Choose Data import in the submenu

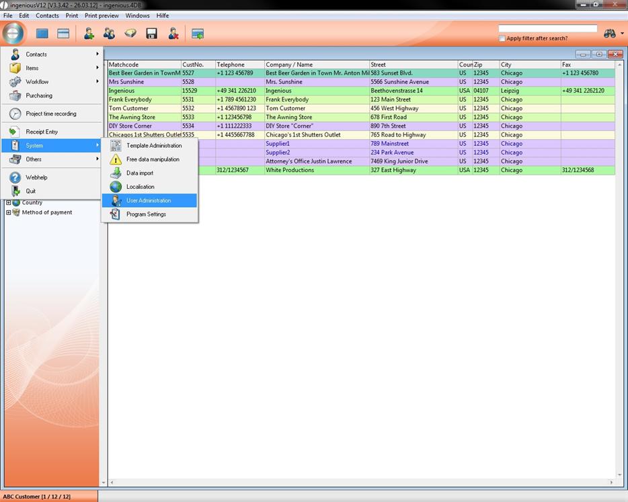click(x=140, y=173)
